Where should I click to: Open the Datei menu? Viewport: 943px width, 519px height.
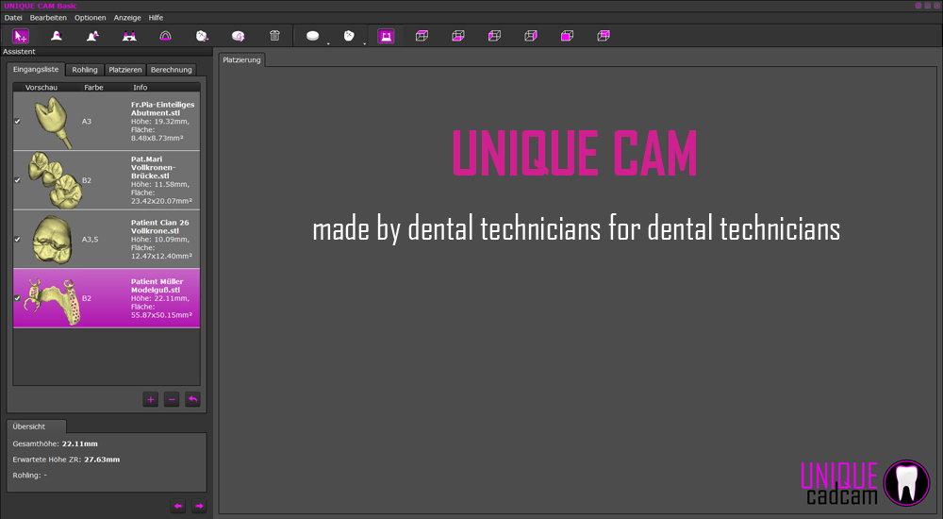coord(13,18)
